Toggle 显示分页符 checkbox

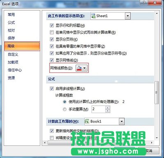(x=52, y=39)
